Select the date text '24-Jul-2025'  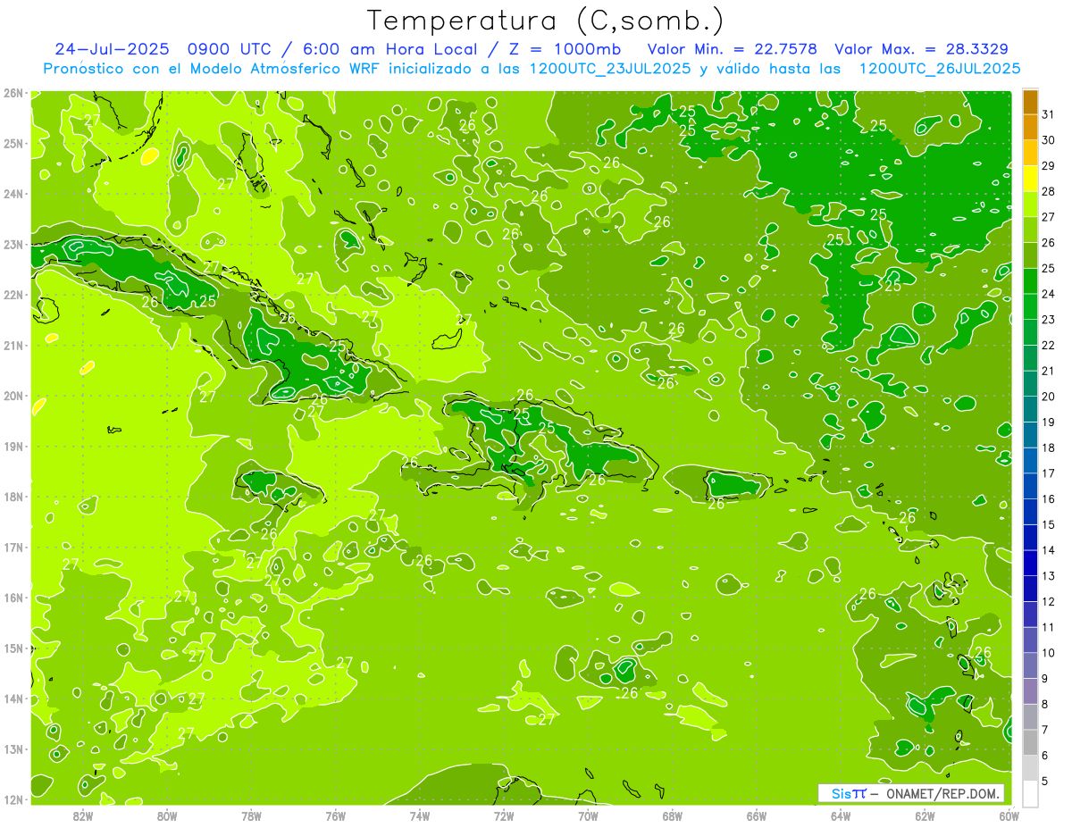tap(111, 49)
